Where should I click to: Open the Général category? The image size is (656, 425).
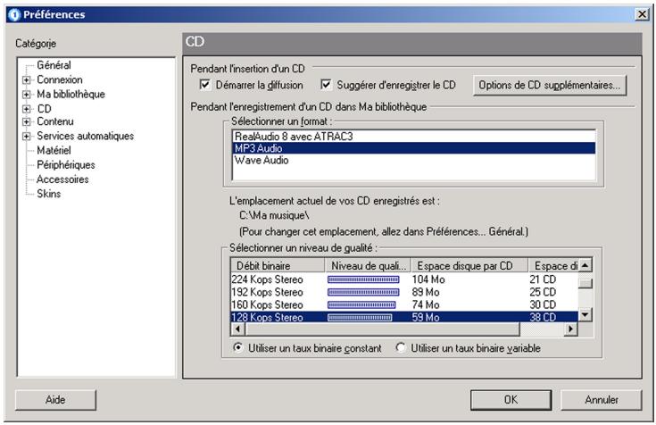[x=54, y=65]
